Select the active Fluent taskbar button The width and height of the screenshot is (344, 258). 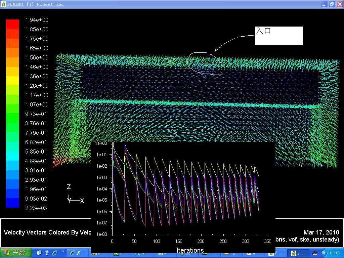(298, 253)
